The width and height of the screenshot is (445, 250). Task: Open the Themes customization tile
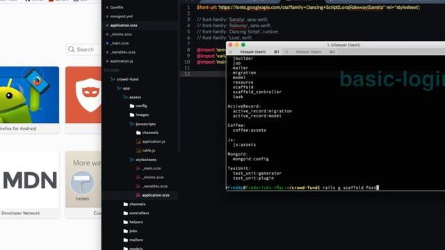83,185
